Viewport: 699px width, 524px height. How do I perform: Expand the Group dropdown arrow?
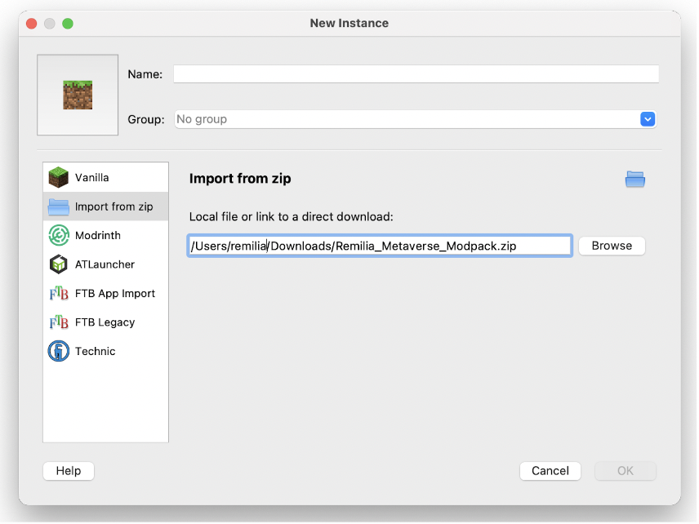(648, 119)
